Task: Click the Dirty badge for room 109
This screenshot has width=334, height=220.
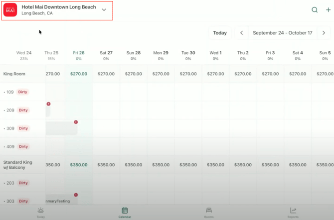Action: [x=23, y=92]
